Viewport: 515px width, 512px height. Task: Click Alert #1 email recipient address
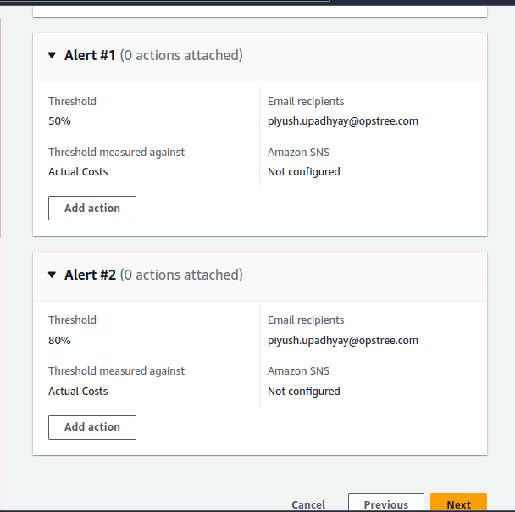click(343, 121)
